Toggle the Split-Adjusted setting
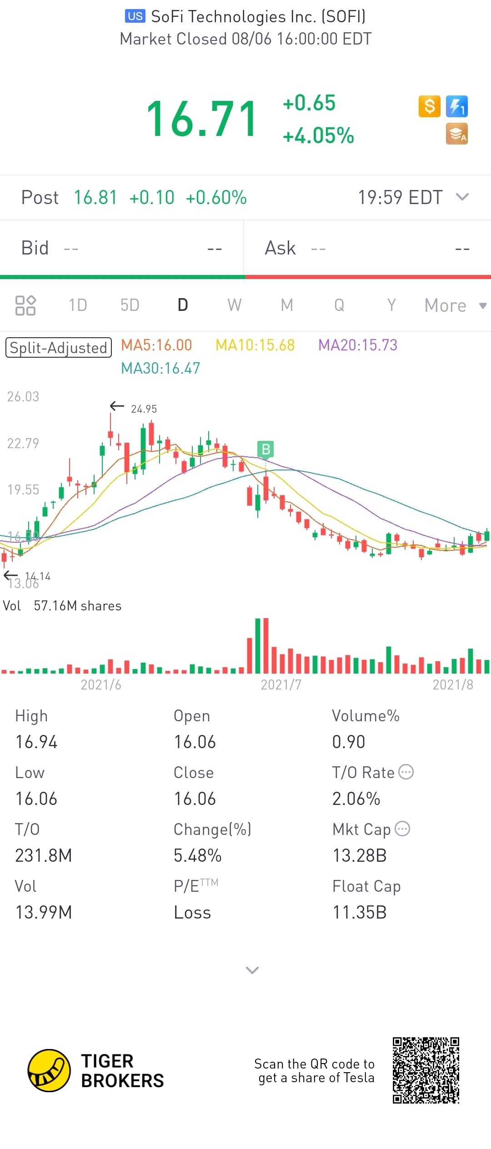Image resolution: width=491 pixels, height=1149 pixels. (x=59, y=348)
